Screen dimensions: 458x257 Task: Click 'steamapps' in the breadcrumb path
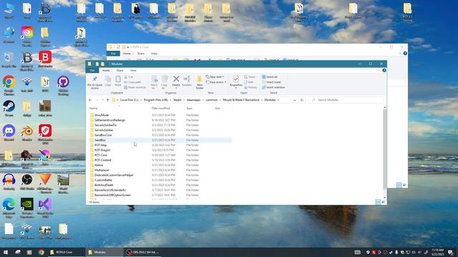(x=193, y=100)
